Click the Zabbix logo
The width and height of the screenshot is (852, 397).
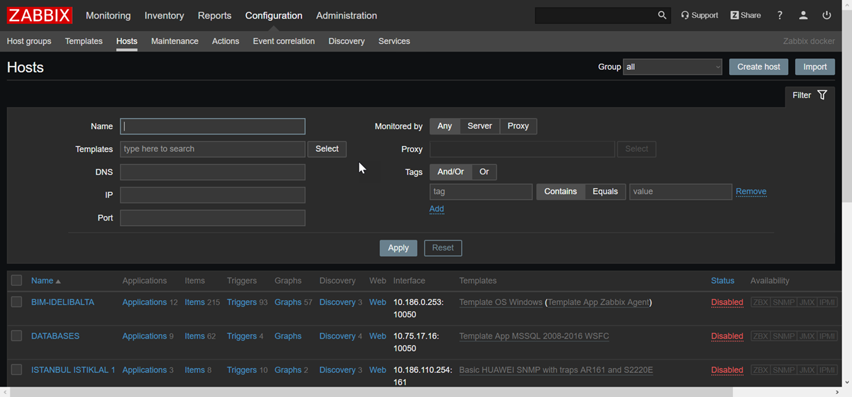click(39, 15)
